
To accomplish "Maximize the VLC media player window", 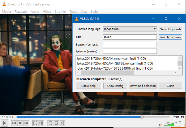I will tap(166, 4).
